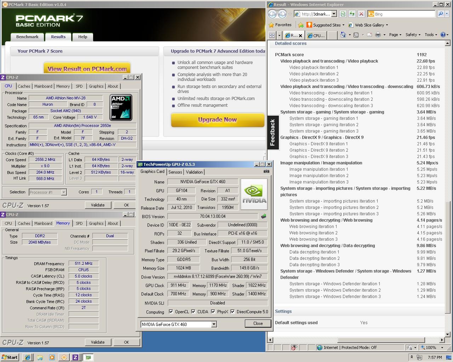Expand Web Slice Gallery dropdown
453x362 pixels.
(387, 25)
